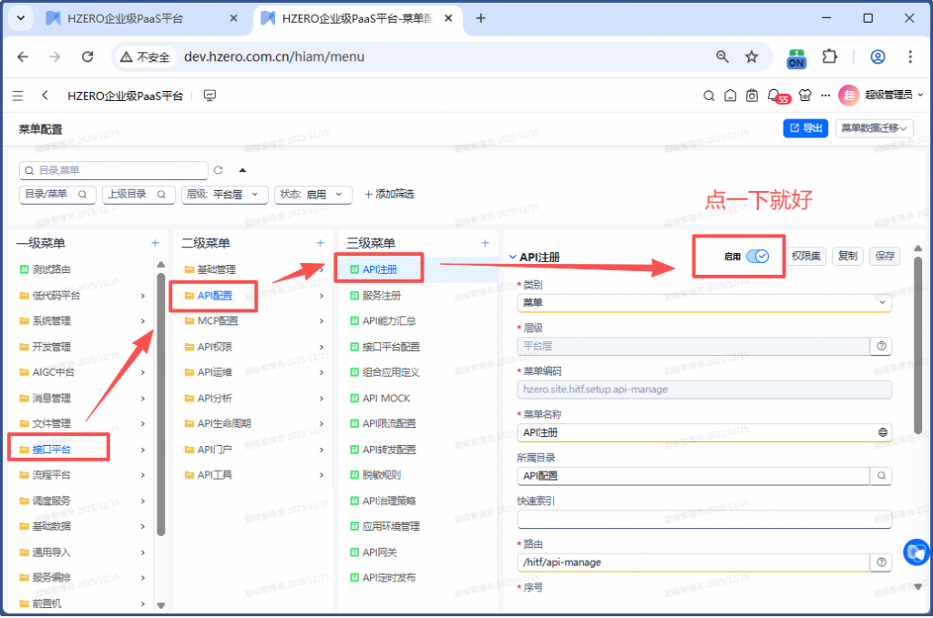This screenshot has width=933, height=618.
Task: Collapse the API注册 detail section chevron
Action: [x=512, y=257]
